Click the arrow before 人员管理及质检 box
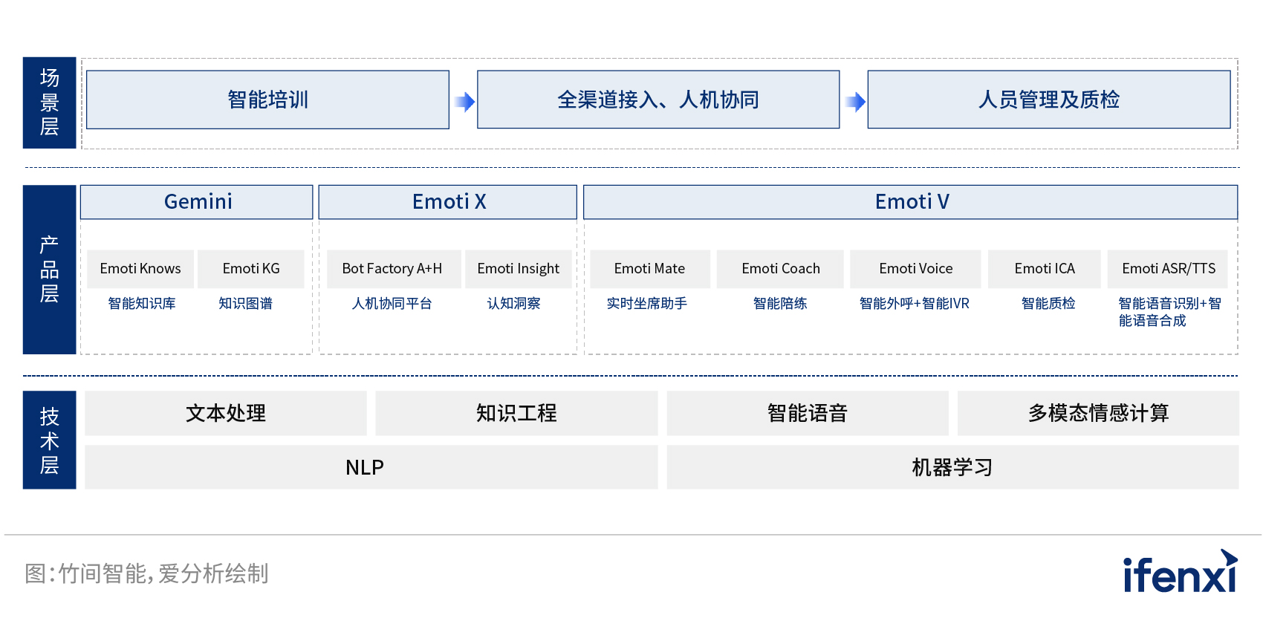Viewport: 1263px width, 618px height. [x=855, y=101]
